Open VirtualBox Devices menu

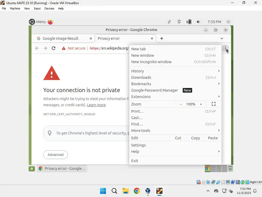pos(49,8)
